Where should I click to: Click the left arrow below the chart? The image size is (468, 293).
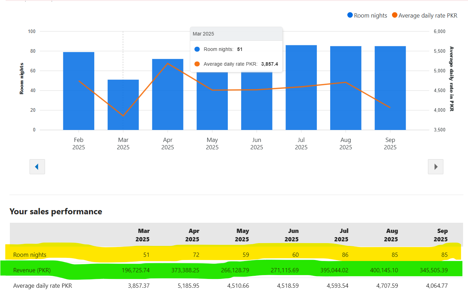coord(37,167)
